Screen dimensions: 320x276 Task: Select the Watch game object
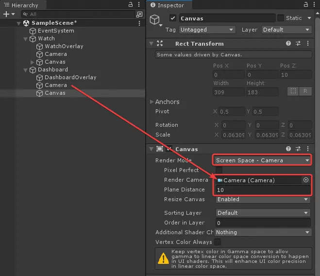46,38
